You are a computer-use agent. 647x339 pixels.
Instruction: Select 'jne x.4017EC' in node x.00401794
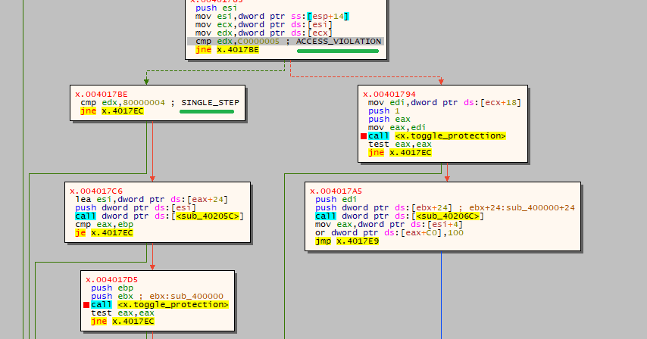399,152
